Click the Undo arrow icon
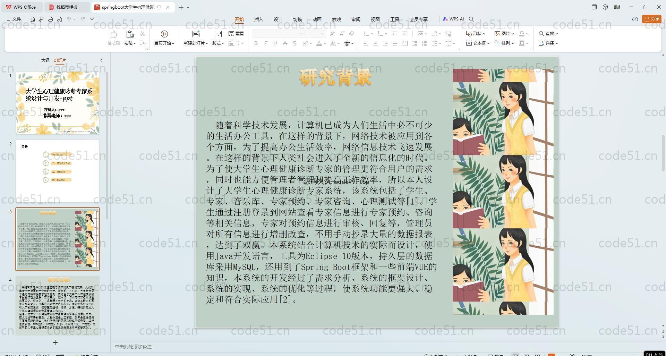Viewport: 666px width, 356px height. (69, 19)
